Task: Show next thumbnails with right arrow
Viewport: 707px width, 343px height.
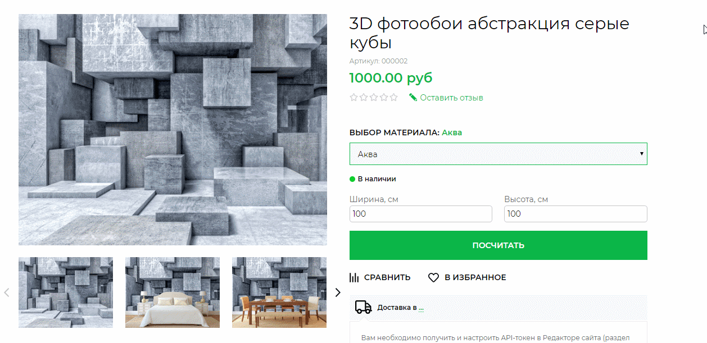Action: pyautogui.click(x=338, y=292)
